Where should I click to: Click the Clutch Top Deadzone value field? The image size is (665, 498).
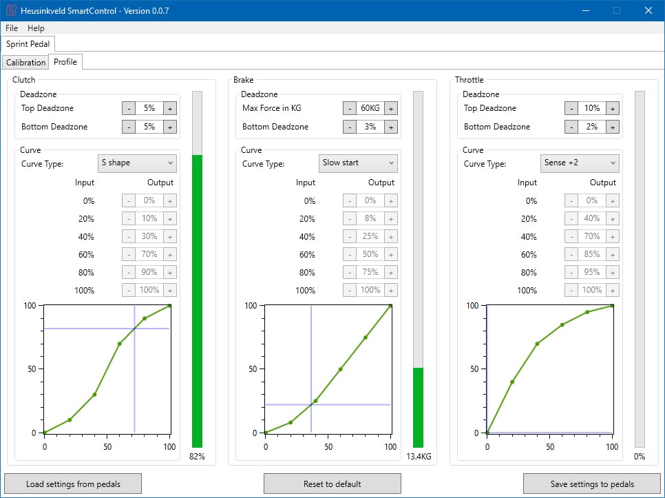pos(149,108)
